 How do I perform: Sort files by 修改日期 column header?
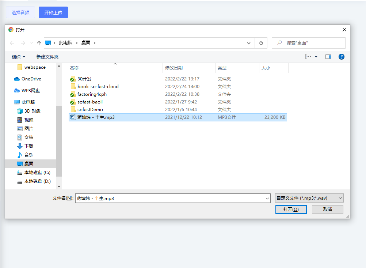click(174, 68)
